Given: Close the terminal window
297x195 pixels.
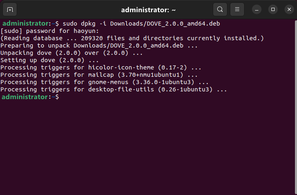Looking at the screenshot, I should click(289, 9).
